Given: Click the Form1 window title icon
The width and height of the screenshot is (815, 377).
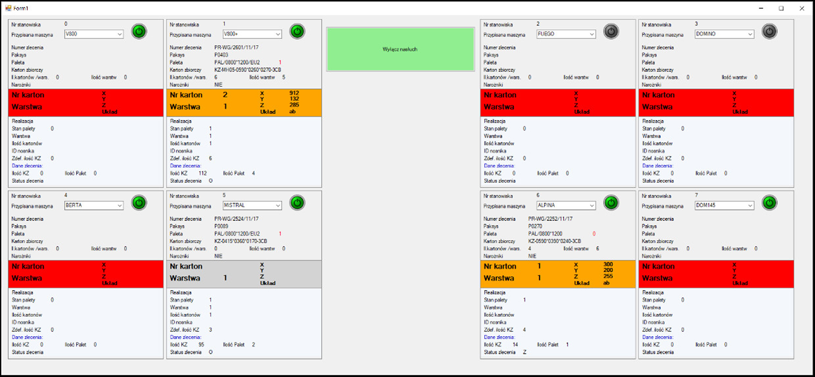Looking at the screenshot, I should point(8,8).
